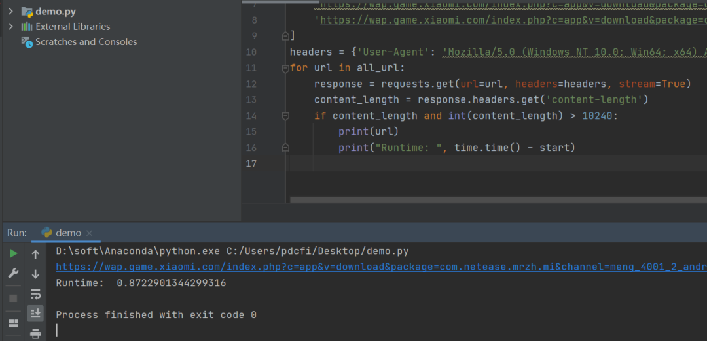Click the Python icon on demo run tab
This screenshot has height=341, width=707.
pos(46,233)
